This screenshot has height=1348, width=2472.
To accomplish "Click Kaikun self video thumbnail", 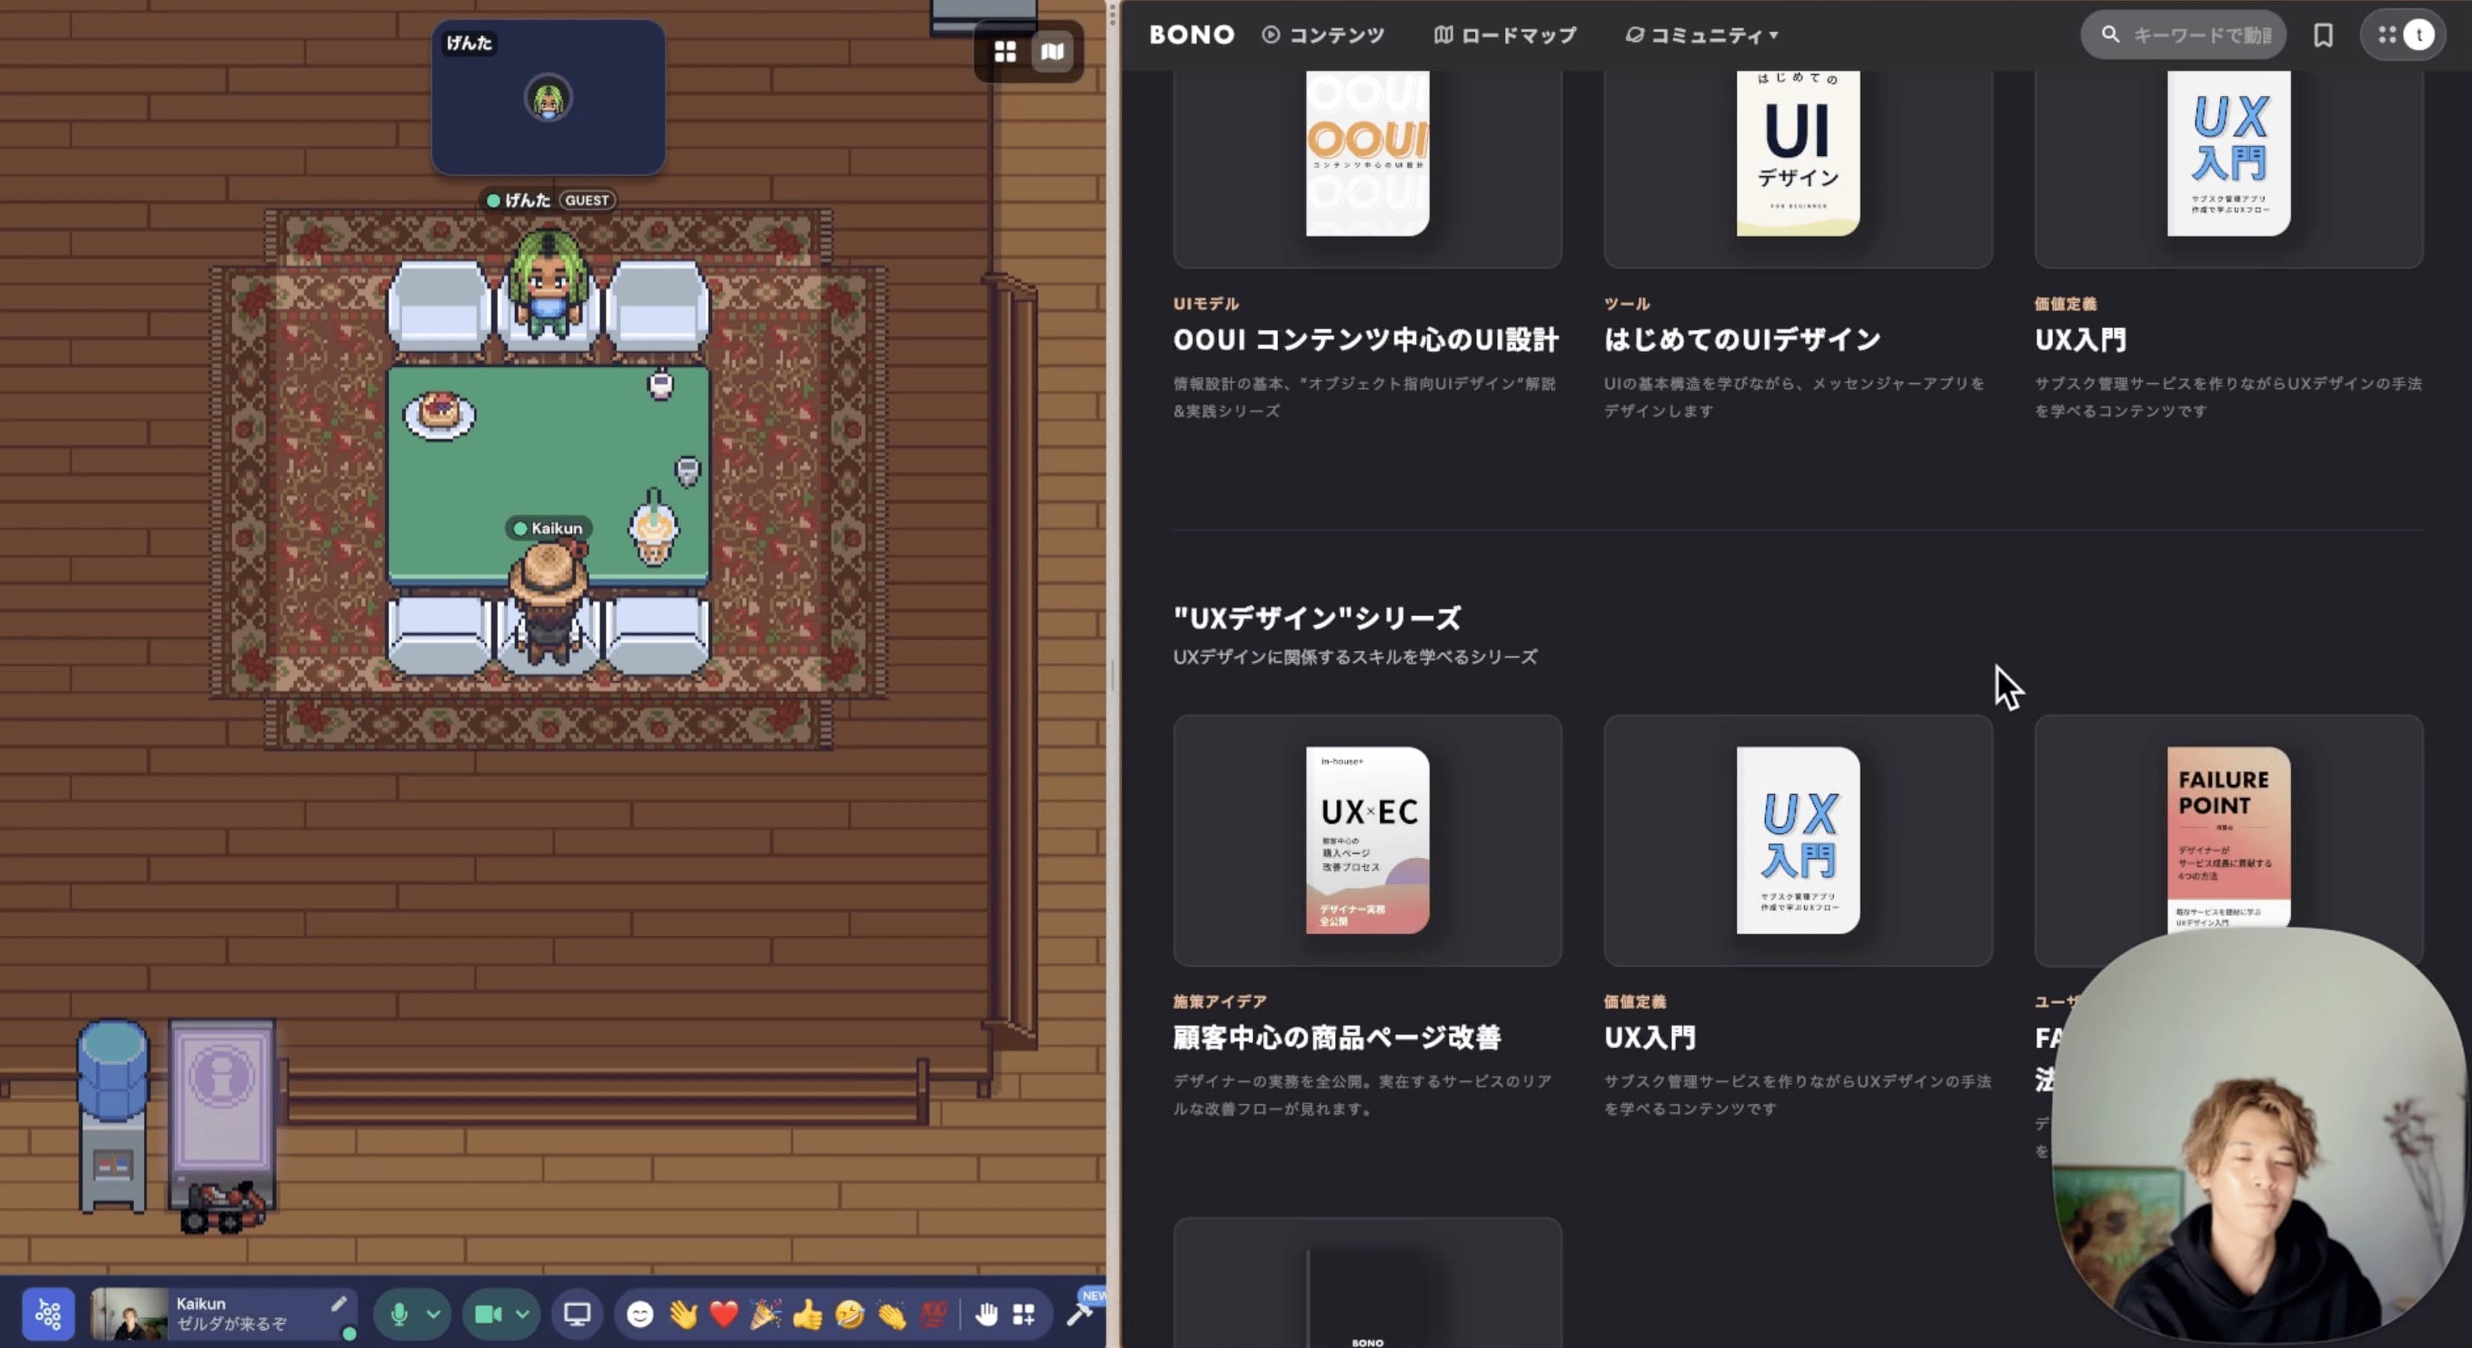I will click(x=129, y=1314).
